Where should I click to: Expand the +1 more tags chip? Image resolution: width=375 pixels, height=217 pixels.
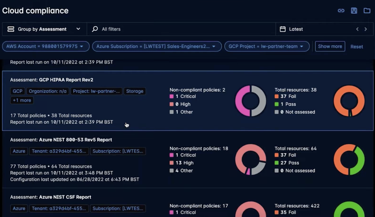tap(22, 100)
